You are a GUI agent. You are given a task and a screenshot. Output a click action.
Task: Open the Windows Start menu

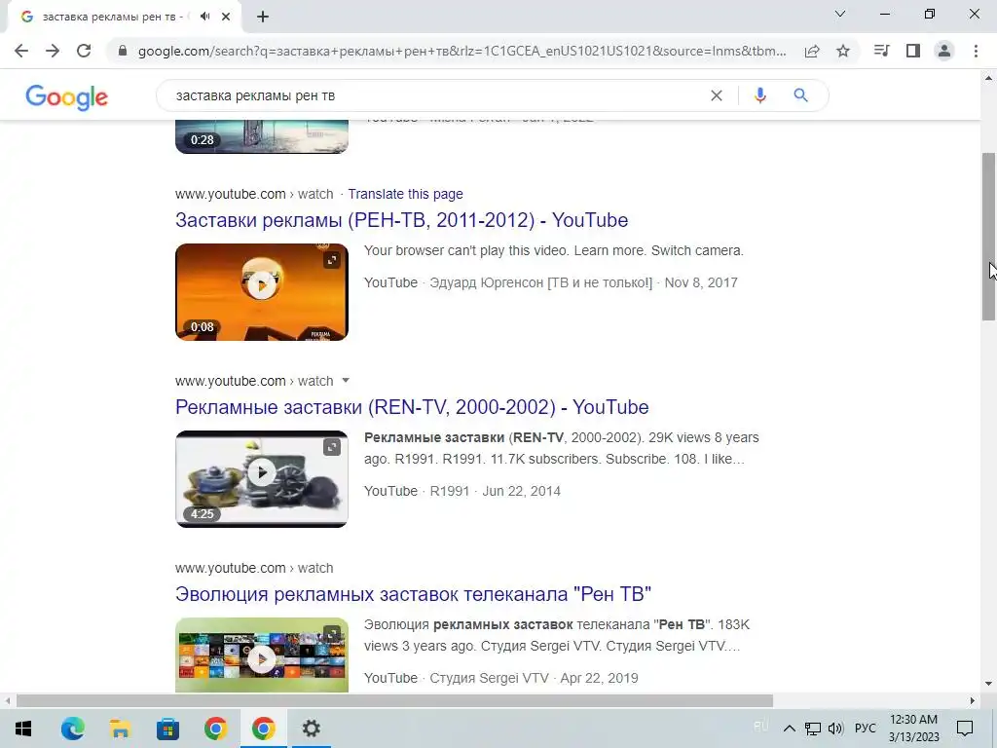(23, 729)
